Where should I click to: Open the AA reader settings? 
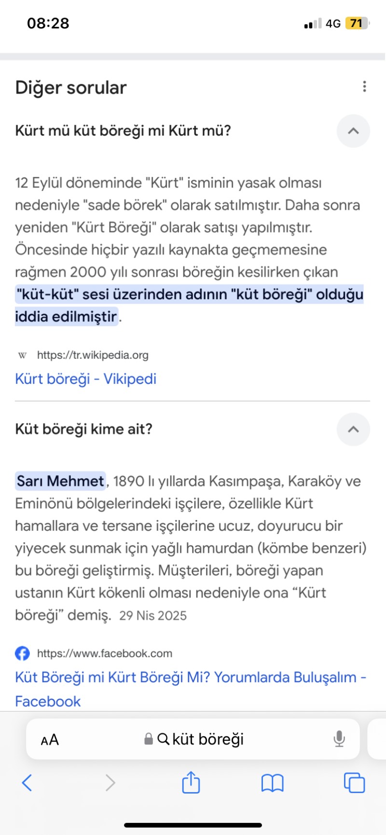[x=50, y=739]
